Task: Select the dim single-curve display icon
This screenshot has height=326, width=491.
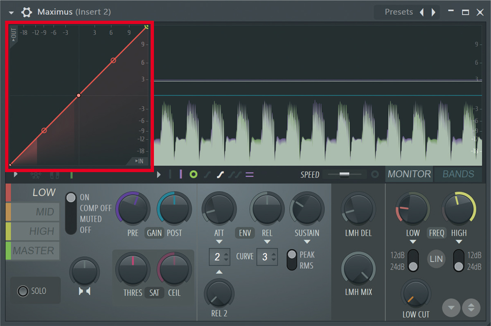Action: 207,175
